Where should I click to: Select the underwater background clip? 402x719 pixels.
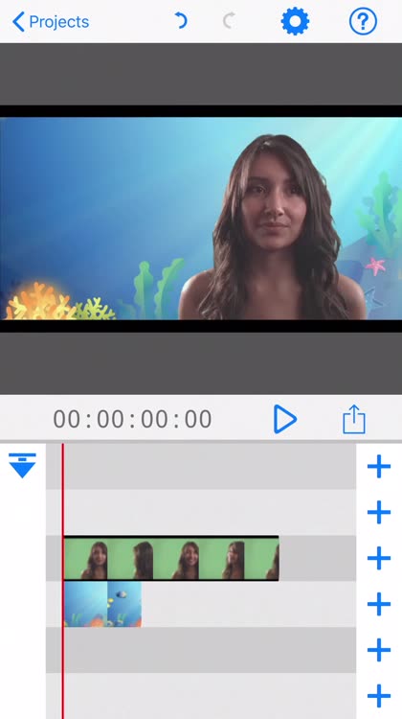[102, 604]
